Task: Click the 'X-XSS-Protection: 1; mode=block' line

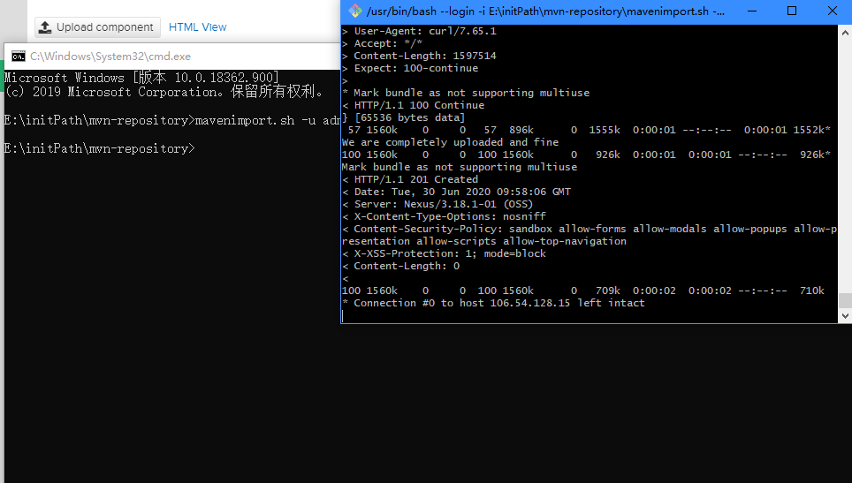Action: (x=444, y=254)
